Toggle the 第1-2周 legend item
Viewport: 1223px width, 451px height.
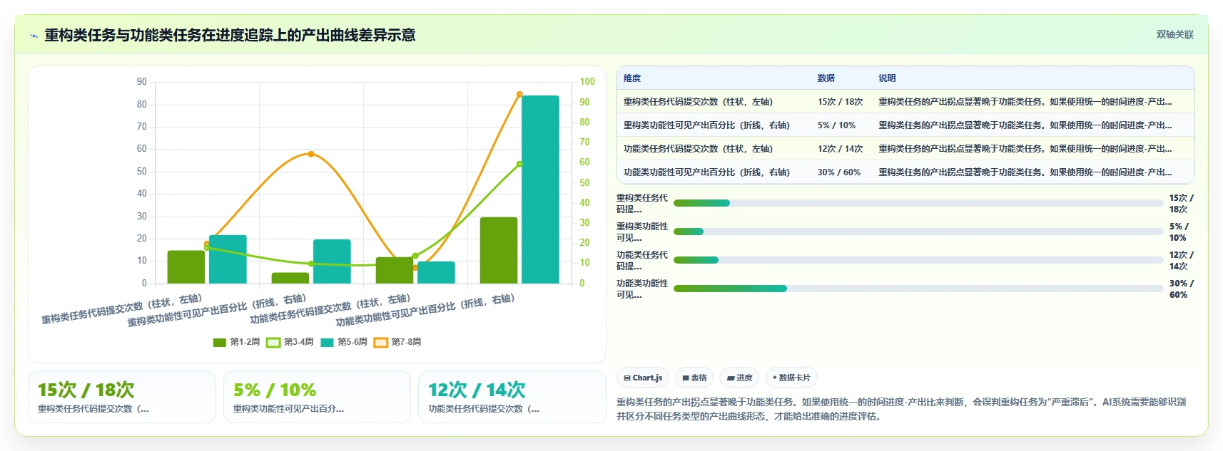pyautogui.click(x=236, y=342)
